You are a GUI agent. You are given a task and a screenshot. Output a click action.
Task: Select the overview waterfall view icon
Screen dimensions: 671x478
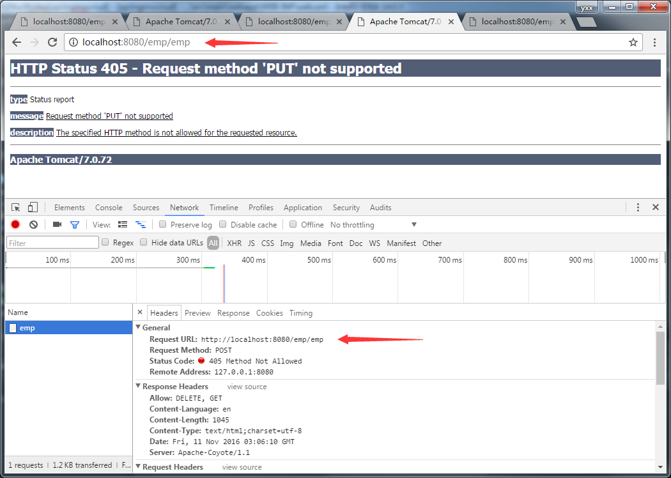point(141,225)
